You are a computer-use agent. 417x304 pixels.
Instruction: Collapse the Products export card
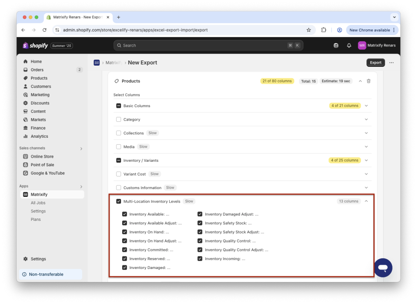point(360,81)
